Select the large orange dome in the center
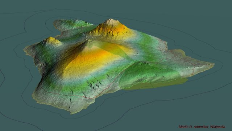This screenshot has width=232, height=131. pyautogui.click(x=90, y=61)
